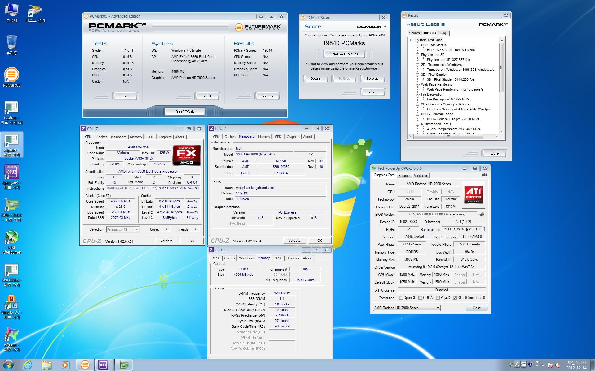Viewport: 595px width, 371px height.
Task: Open the Windows Start button
Action: 8,365
